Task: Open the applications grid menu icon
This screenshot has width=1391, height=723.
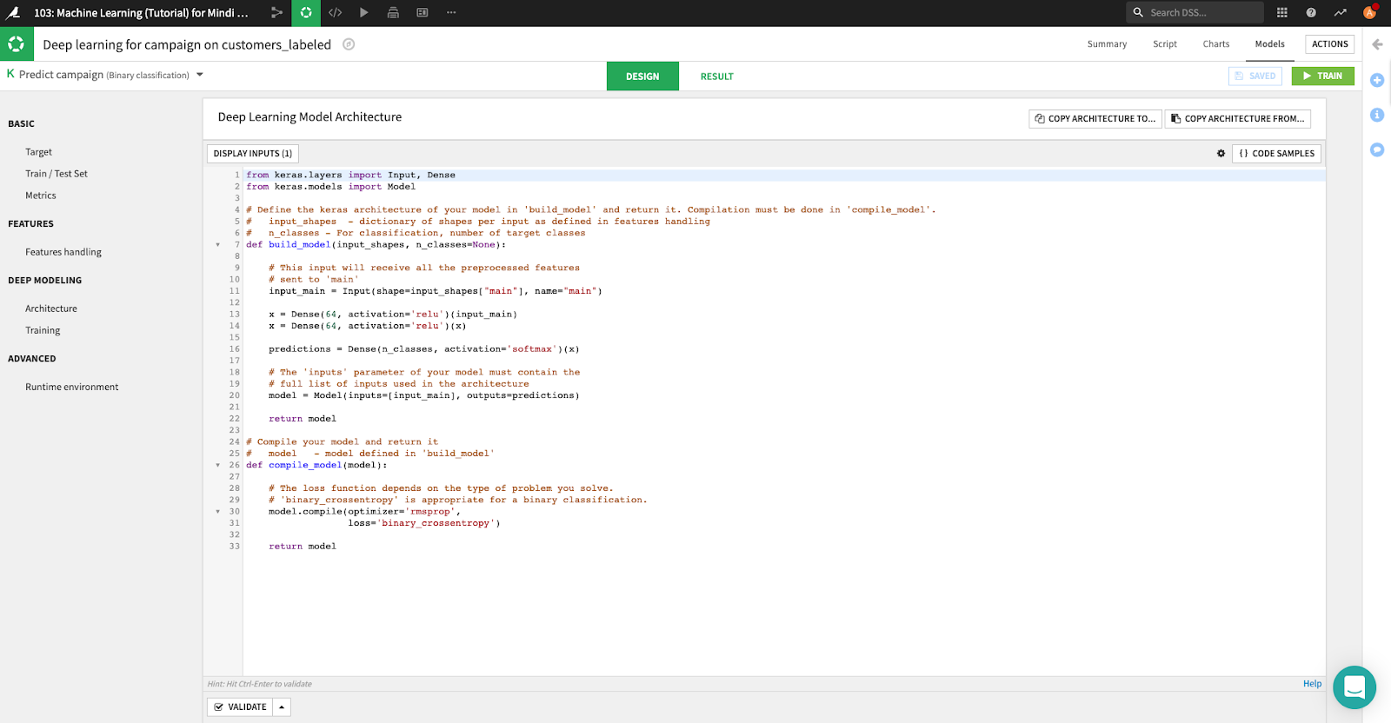Action: [x=1282, y=13]
